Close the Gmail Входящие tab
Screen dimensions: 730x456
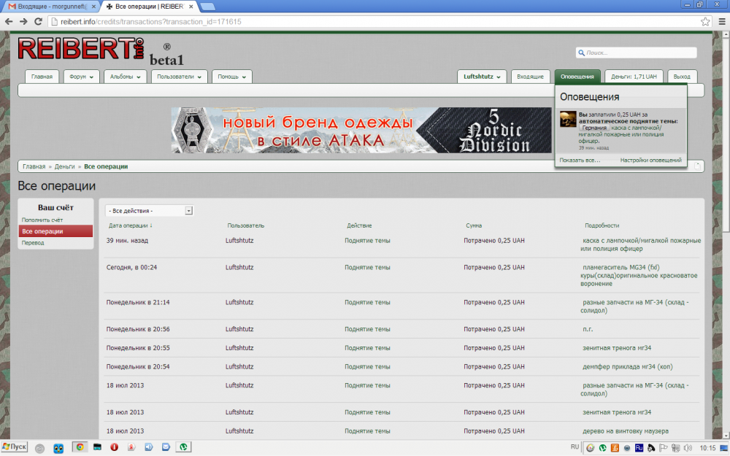tap(93, 7)
